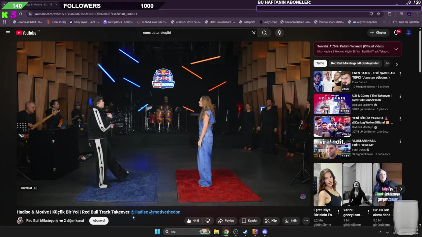Start voice search with the microphone

click(279, 33)
